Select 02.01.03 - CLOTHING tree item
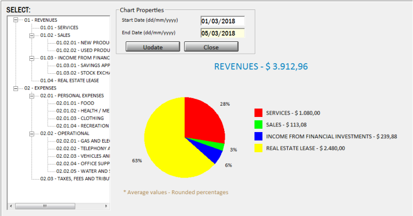 (x=80, y=119)
